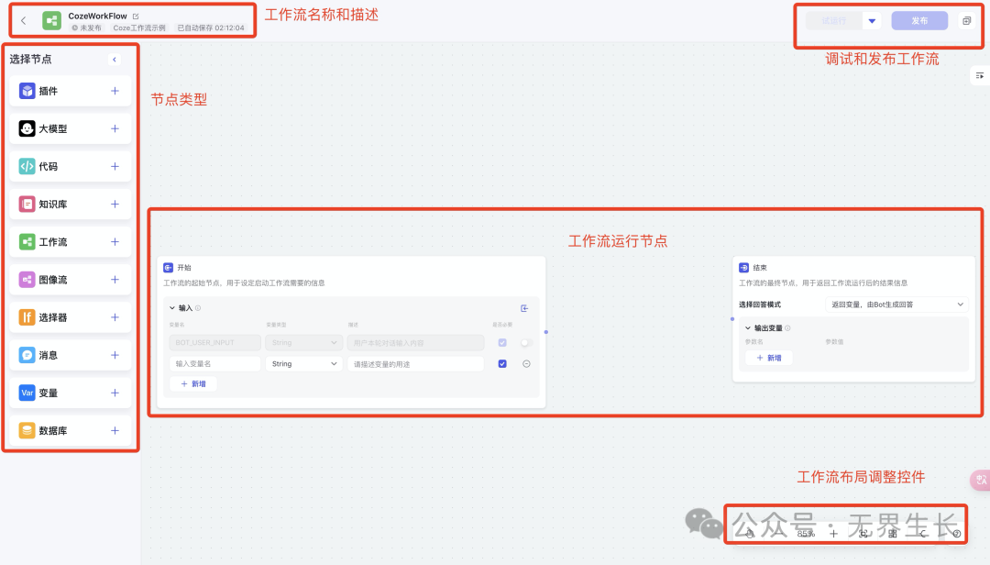Click the auto-layout icon in bottom toolbar

click(x=893, y=534)
